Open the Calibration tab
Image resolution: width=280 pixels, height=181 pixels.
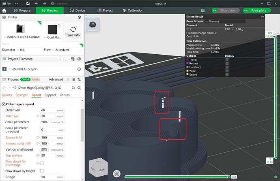pyautogui.click(x=133, y=11)
